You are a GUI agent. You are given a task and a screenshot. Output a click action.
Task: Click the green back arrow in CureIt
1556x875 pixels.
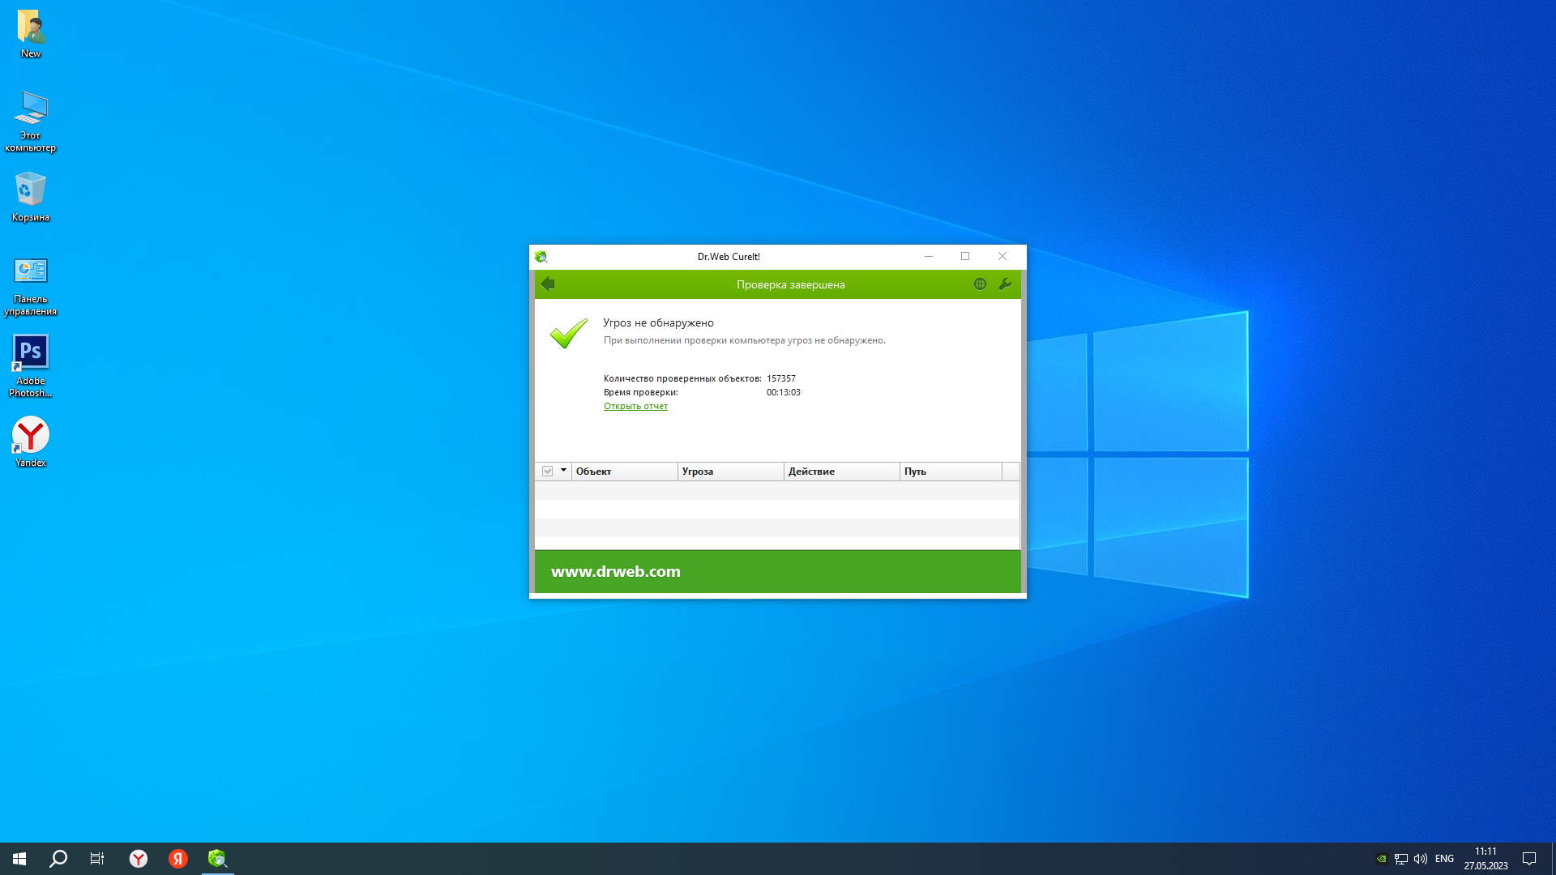tap(548, 284)
